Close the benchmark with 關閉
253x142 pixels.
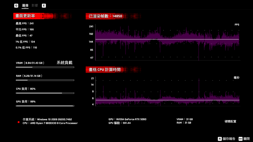coord(247,139)
